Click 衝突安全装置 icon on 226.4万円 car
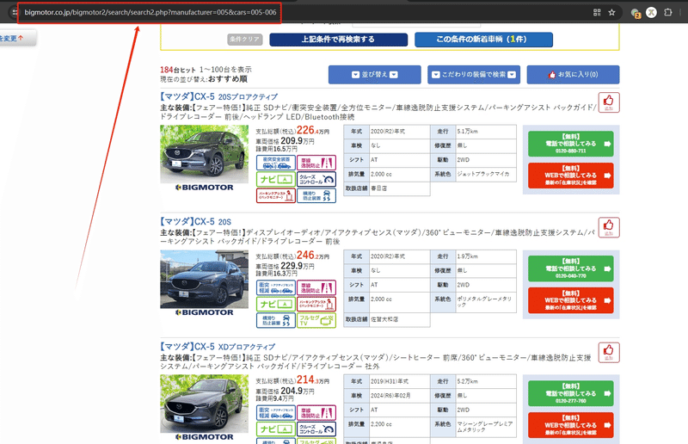The image size is (688, 444). click(276, 163)
